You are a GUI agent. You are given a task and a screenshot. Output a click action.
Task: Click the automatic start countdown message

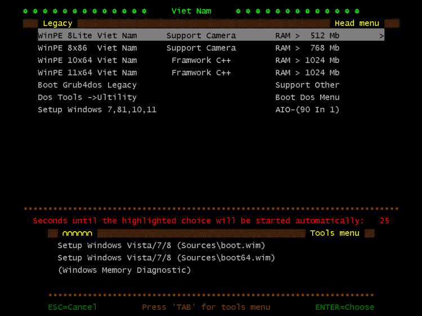tap(198, 221)
